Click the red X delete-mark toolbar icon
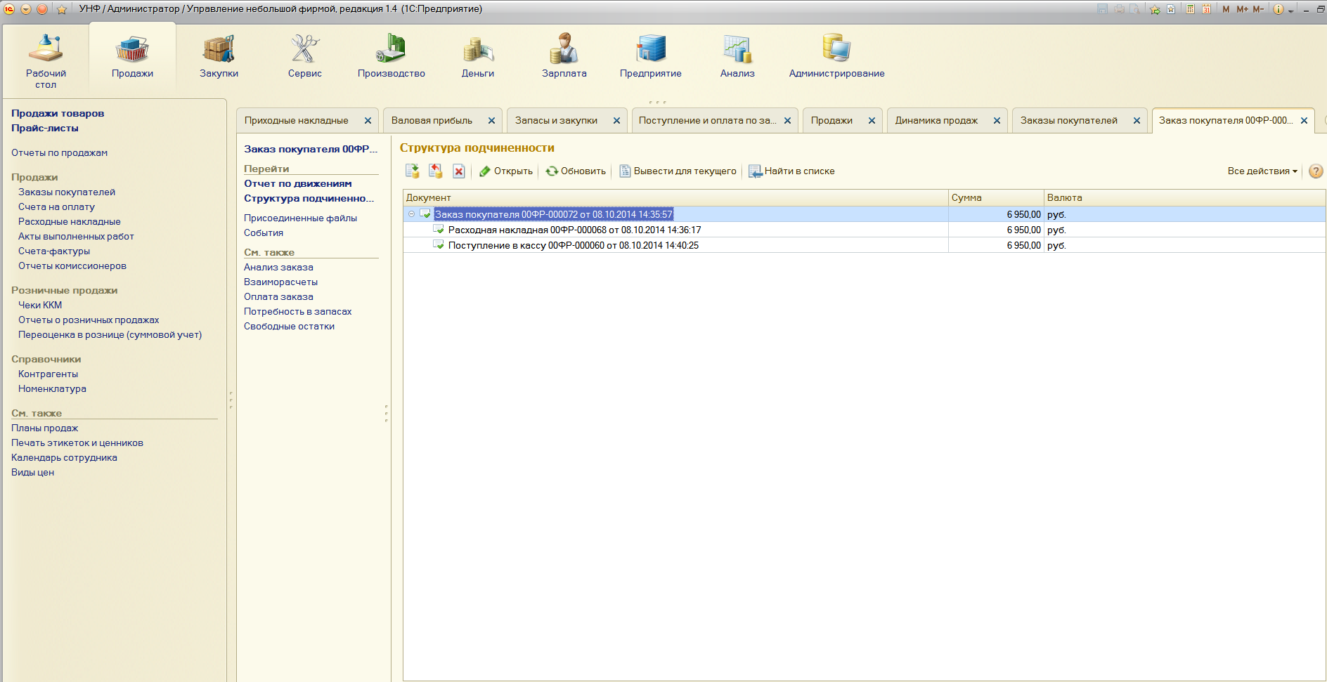1327x682 pixels. tap(459, 171)
